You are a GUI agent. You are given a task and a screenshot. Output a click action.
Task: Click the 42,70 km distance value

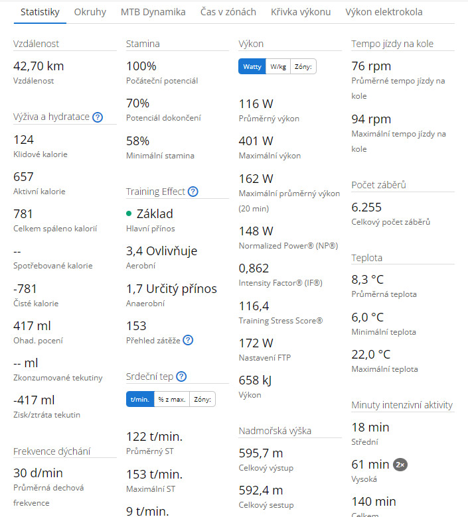pos(39,66)
